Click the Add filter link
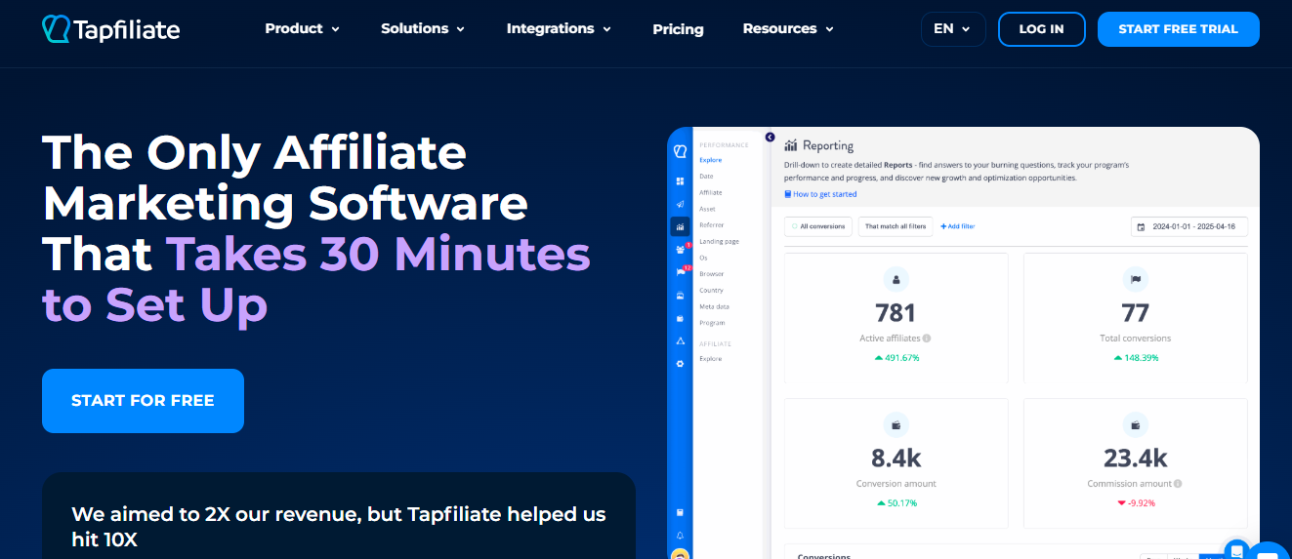The width and height of the screenshot is (1292, 559). (x=957, y=226)
